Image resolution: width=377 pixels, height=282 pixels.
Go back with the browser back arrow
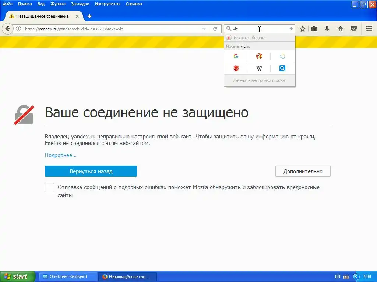pos(8,29)
